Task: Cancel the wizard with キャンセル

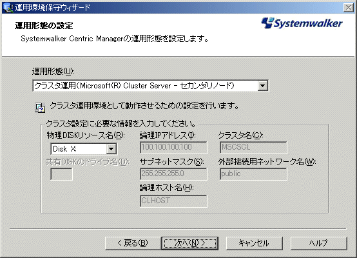Action: tap(254, 243)
